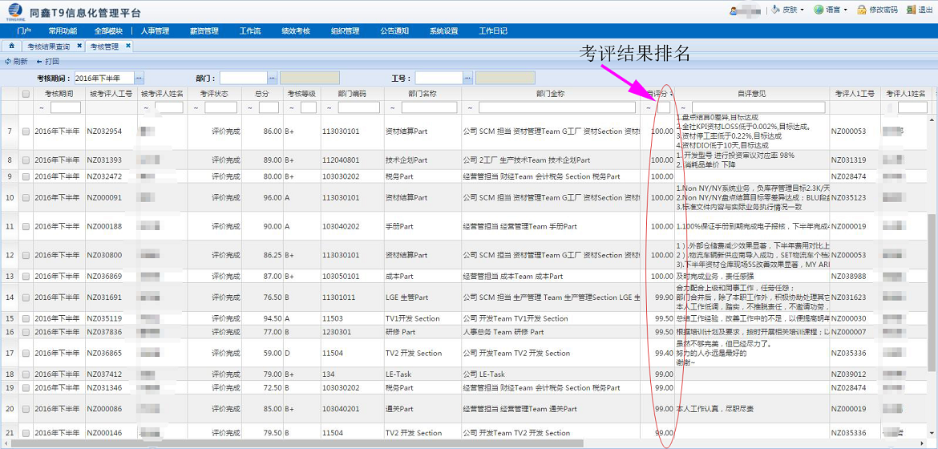The width and height of the screenshot is (938, 449).
Task: Click the home icon tab
Action: [x=11, y=47]
